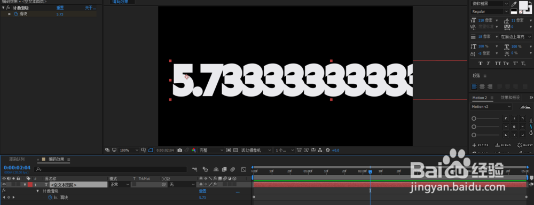Toggle the draft 3D icon in timeline
The width and height of the screenshot is (534, 205).
point(206,169)
